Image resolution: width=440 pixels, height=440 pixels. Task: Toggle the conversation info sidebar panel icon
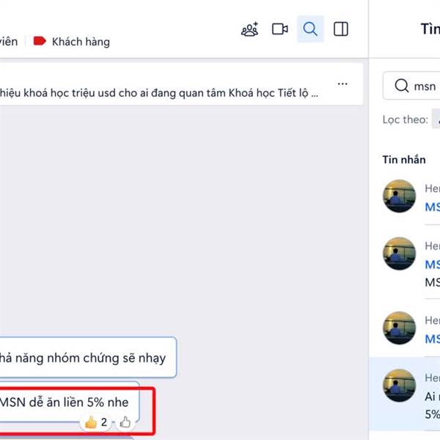coord(341,29)
